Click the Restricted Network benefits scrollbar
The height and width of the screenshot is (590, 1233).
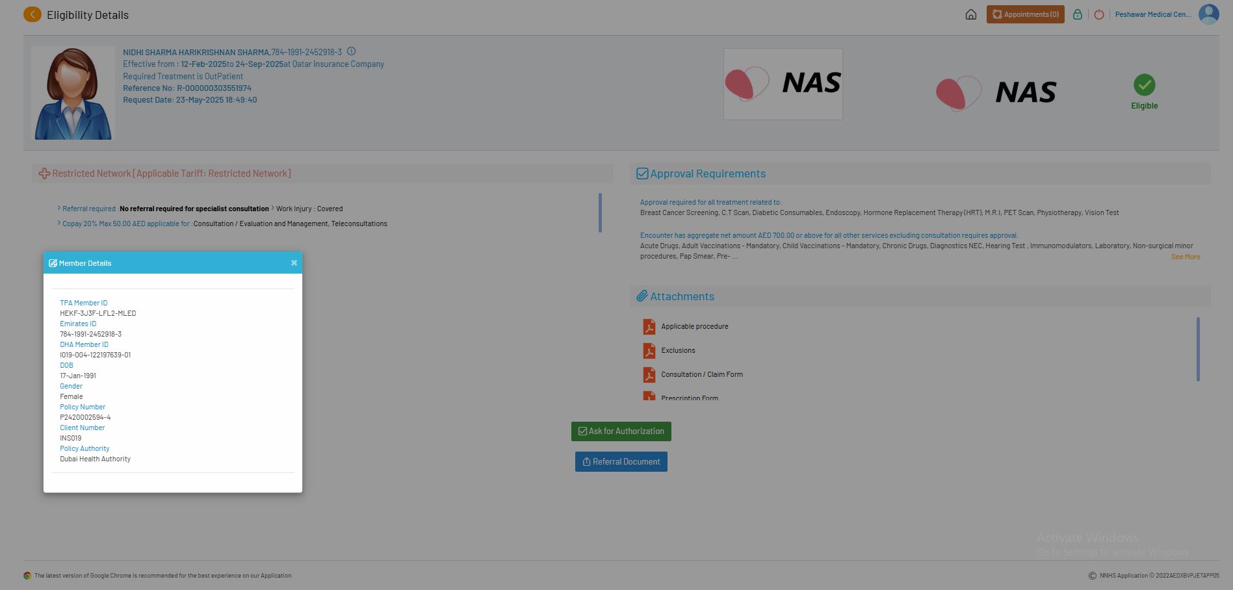[599, 212]
